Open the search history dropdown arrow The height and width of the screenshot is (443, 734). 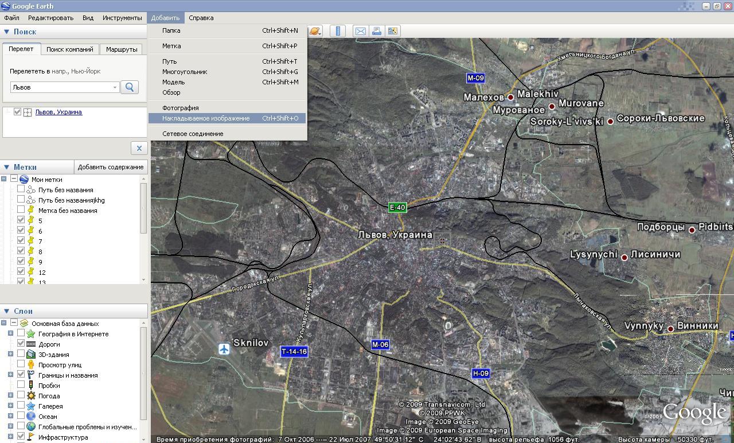coord(115,87)
